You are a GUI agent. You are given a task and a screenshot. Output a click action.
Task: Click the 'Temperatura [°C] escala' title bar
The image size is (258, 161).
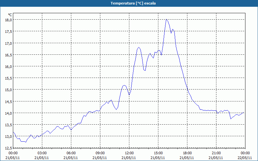coord(129,3)
